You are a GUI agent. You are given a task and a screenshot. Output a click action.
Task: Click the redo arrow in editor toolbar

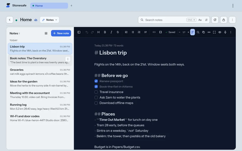coord(92,32)
